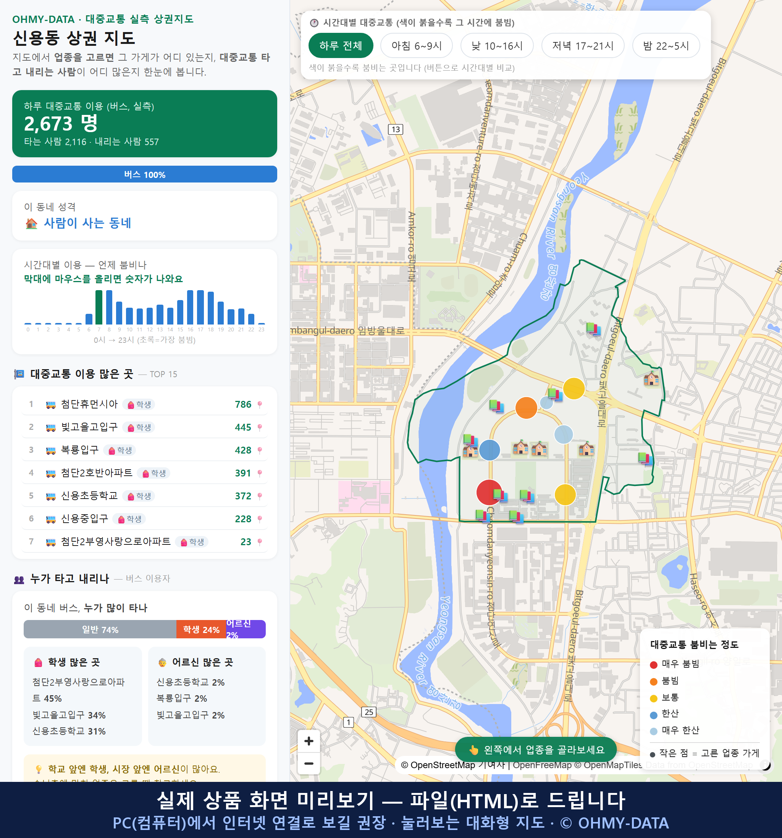The height and width of the screenshot is (838, 782).
Task: Click the 왼쪽에서 업종을 골라보세요 pill
Action: (536, 750)
